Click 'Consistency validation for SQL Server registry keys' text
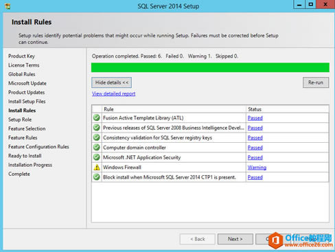 tap(157, 137)
